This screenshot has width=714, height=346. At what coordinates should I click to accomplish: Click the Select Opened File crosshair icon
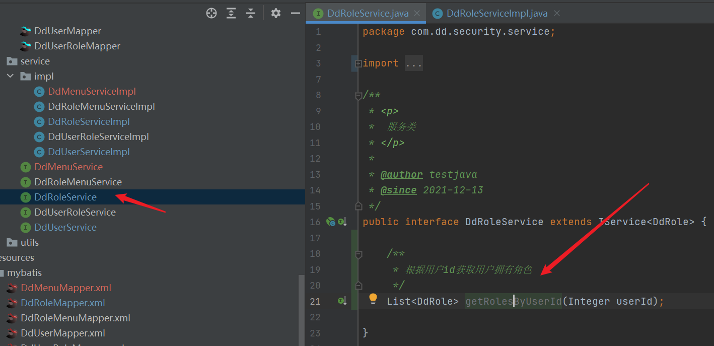(x=211, y=13)
